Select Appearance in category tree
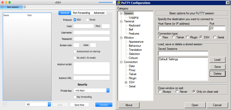The height and width of the screenshot is (110, 231). tap(136, 42)
